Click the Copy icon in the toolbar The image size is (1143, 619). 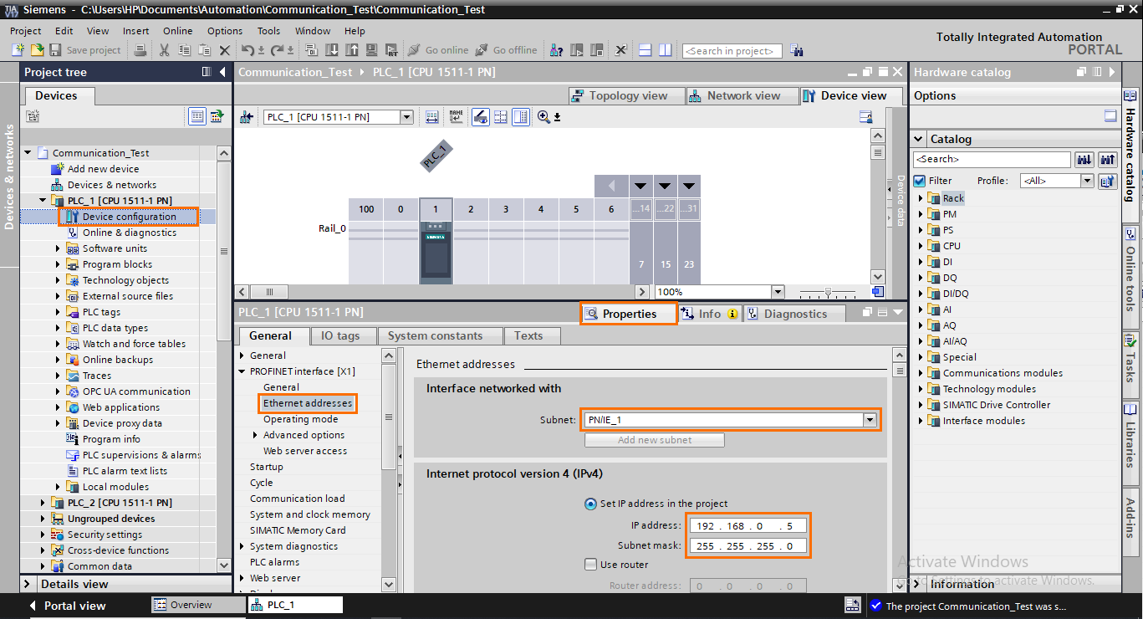[184, 50]
